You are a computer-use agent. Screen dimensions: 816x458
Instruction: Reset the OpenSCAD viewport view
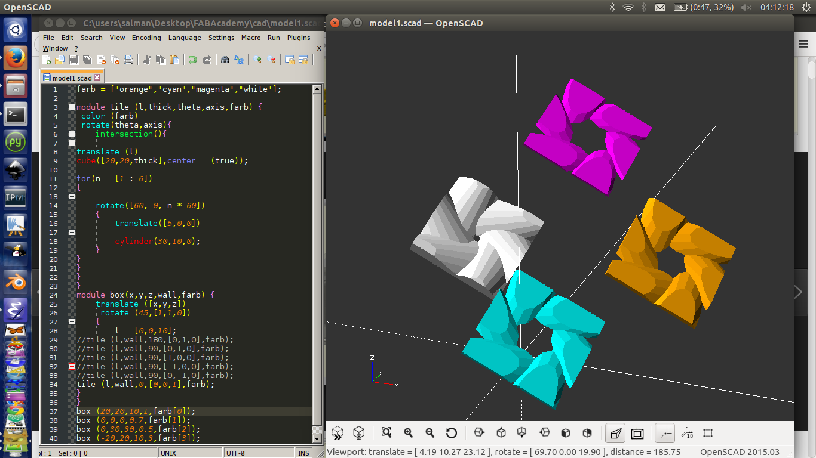tap(452, 432)
